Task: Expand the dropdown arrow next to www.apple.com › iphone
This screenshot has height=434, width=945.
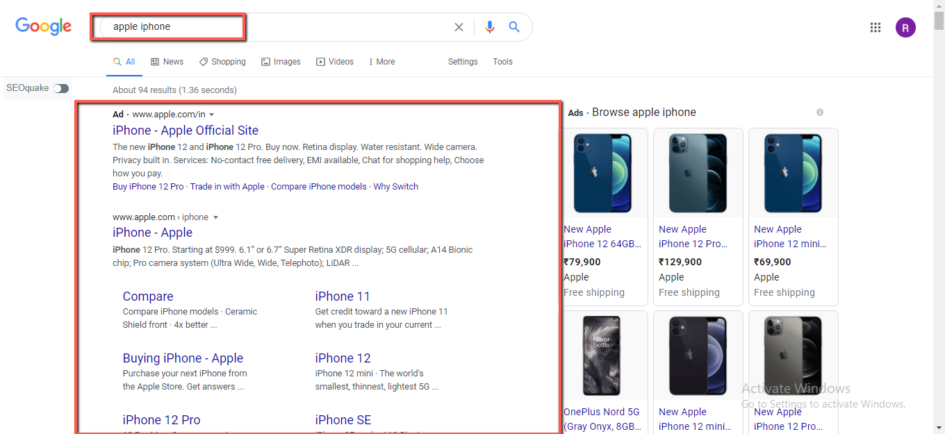Action: click(215, 217)
